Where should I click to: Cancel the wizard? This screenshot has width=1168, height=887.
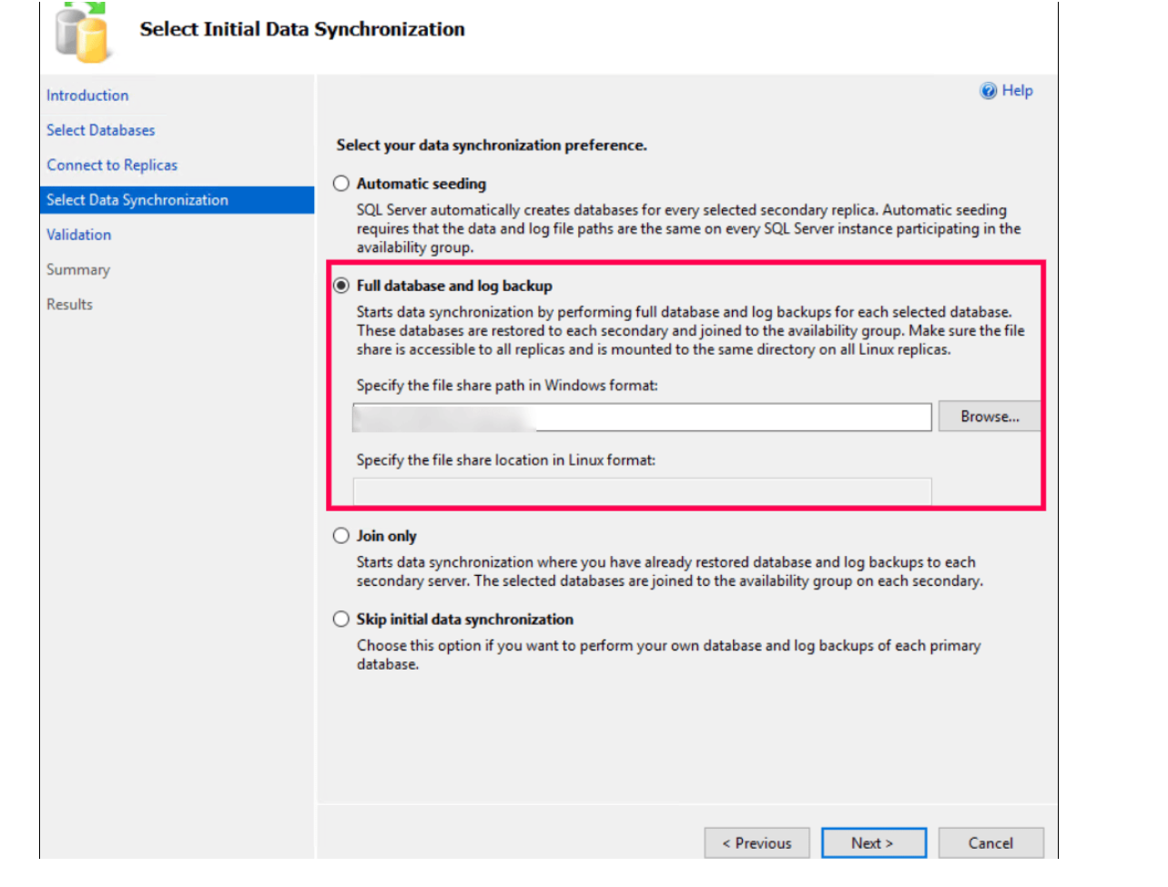click(x=990, y=843)
